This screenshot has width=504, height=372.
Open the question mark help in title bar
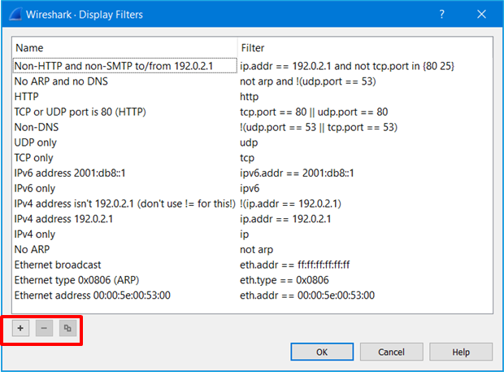(x=442, y=14)
